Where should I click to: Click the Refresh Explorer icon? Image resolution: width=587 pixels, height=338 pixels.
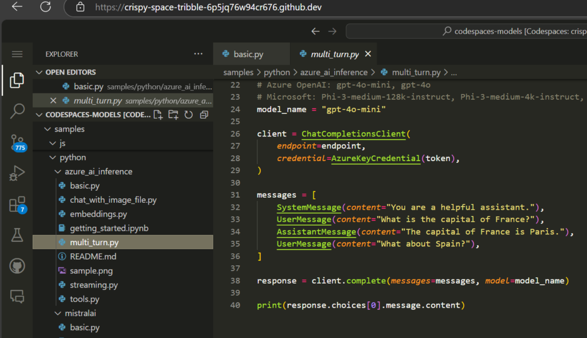tap(189, 115)
